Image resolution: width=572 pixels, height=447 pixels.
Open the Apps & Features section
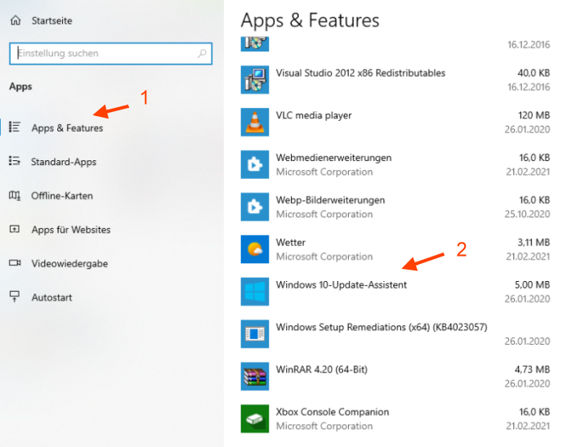pyautogui.click(x=67, y=128)
